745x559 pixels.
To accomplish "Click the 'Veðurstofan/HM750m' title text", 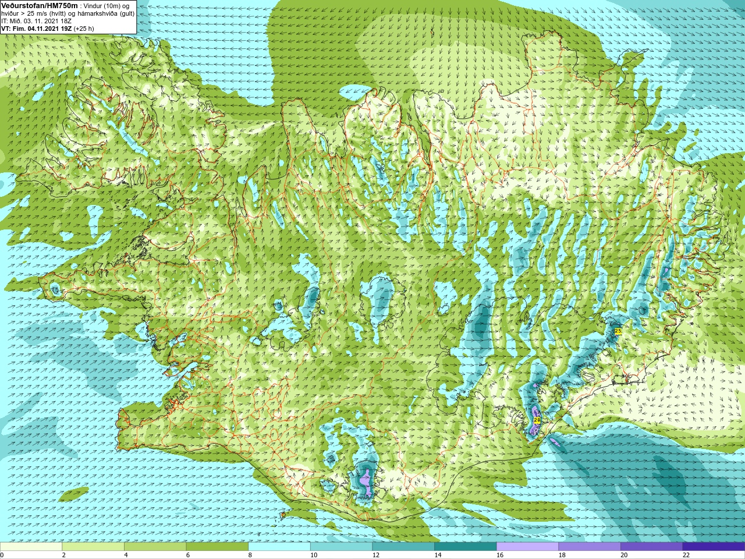I will tap(40, 5).
